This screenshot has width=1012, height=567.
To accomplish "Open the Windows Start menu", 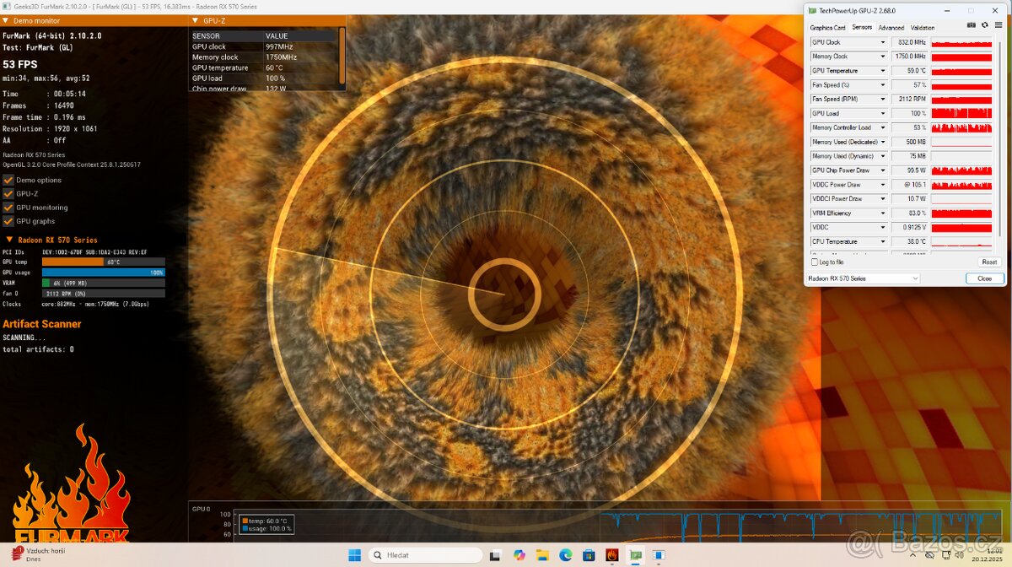I will tap(355, 555).
